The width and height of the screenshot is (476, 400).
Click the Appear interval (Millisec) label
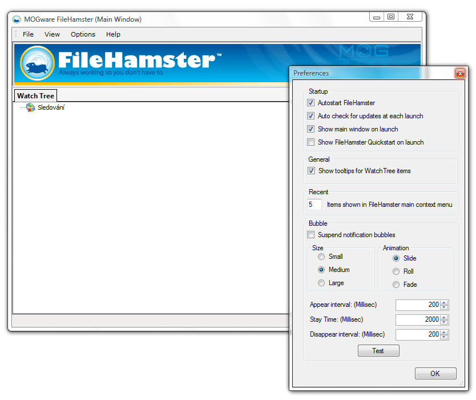pos(344,305)
